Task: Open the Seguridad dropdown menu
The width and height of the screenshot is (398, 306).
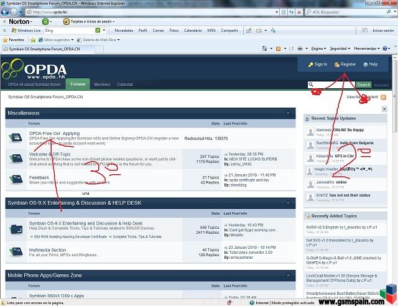Action: (340, 49)
